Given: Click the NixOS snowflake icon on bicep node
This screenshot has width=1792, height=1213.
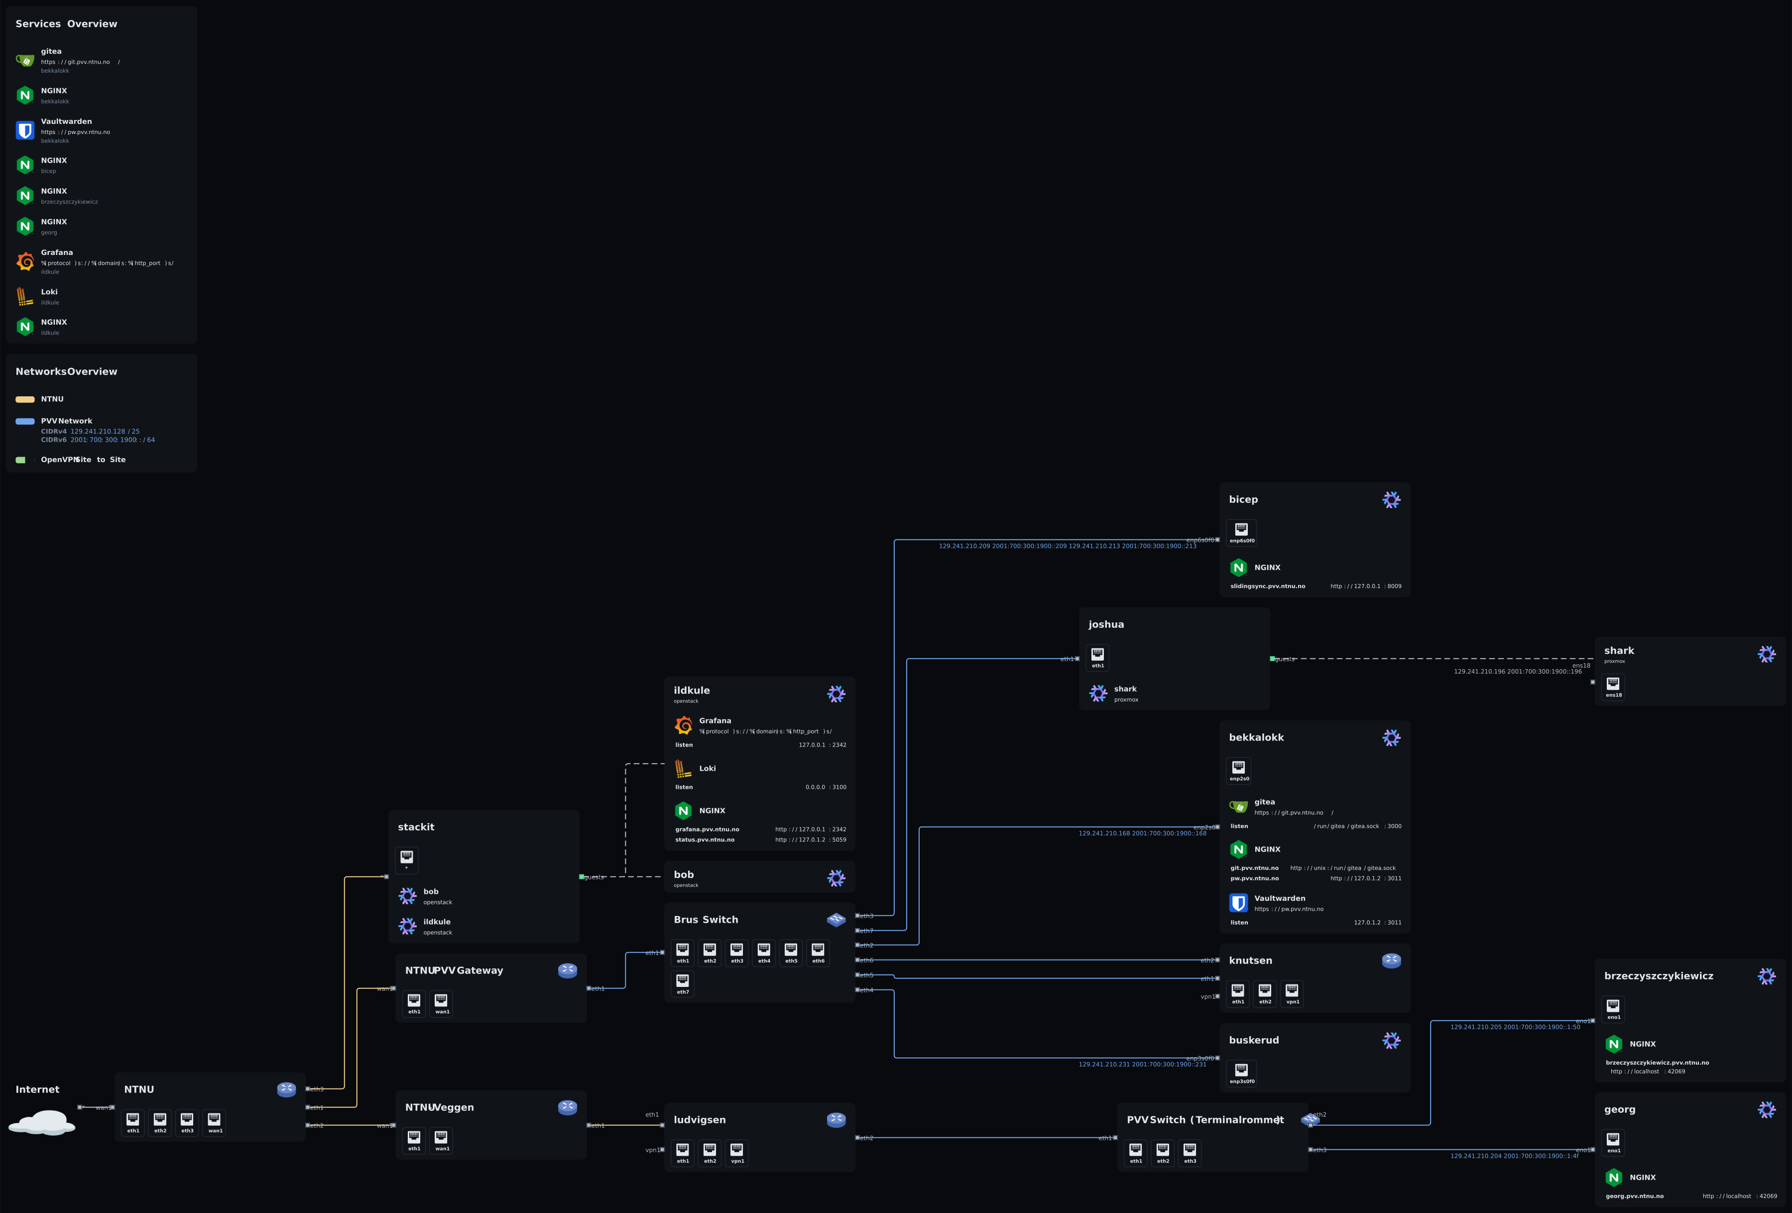Looking at the screenshot, I should [x=1391, y=500].
